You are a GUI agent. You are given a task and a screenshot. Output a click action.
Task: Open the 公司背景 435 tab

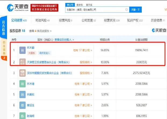(x=19, y=20)
